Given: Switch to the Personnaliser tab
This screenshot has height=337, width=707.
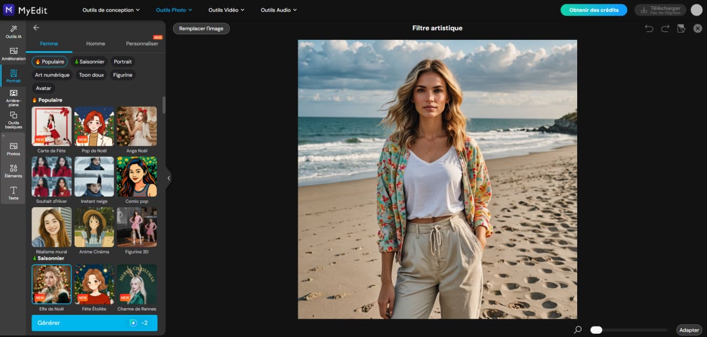Looking at the screenshot, I should [142, 44].
